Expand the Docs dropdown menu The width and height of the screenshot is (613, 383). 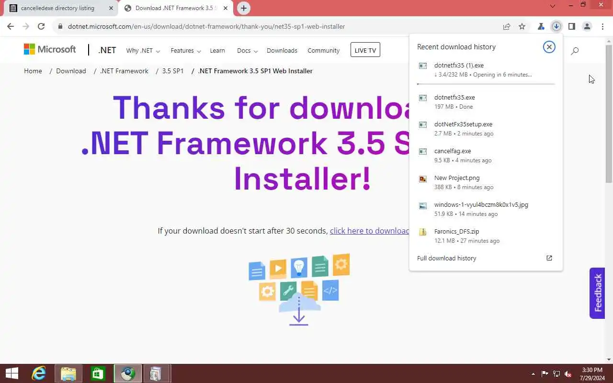click(247, 50)
